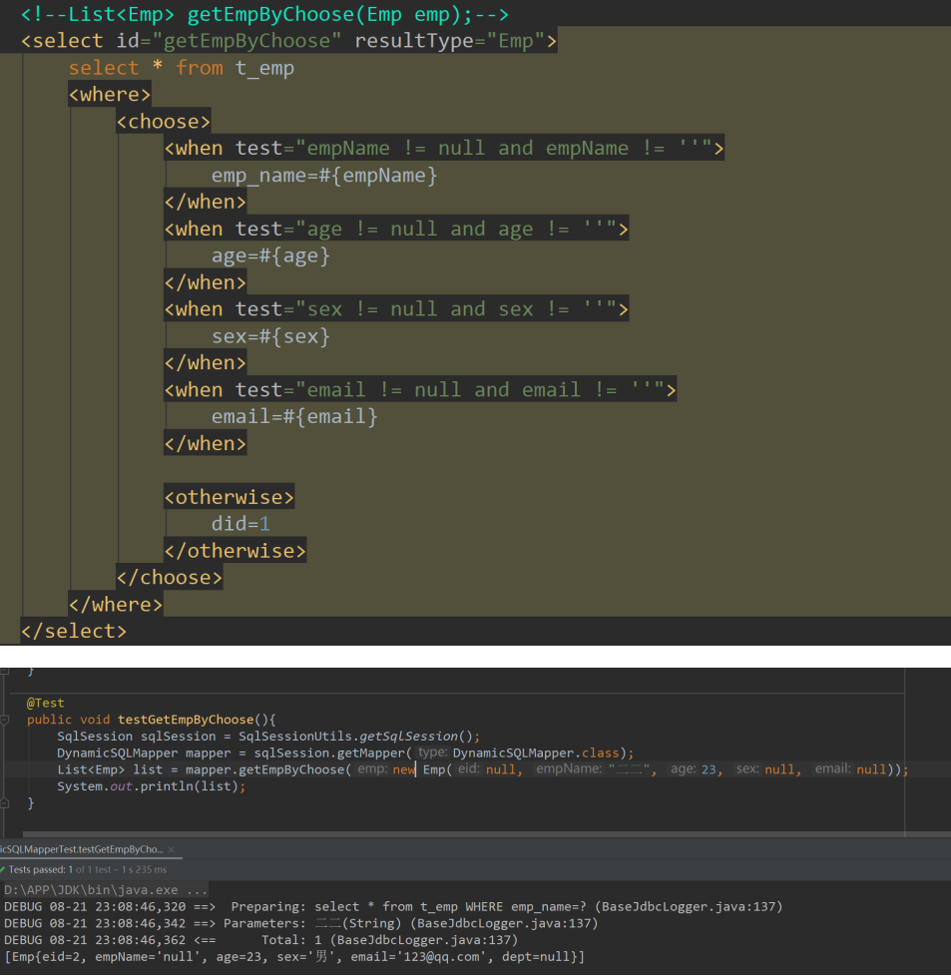The height and width of the screenshot is (980, 951).
Task: Click the when test for sex
Action: [396, 309]
